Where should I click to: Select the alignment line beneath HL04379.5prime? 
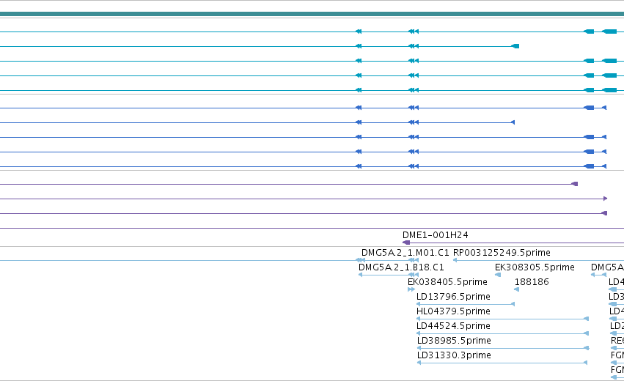[x=502, y=319]
